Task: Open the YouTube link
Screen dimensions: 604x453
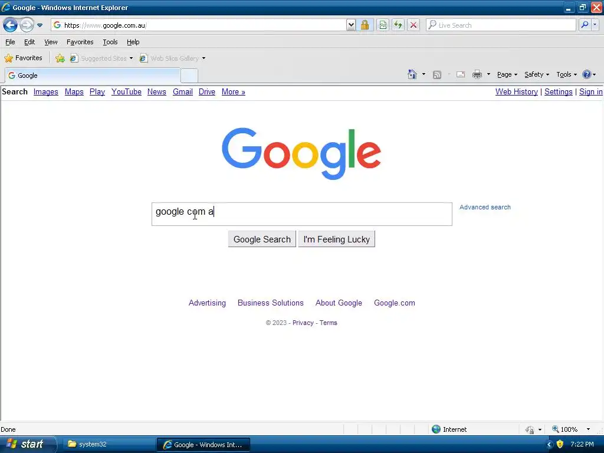Action: pos(126,91)
